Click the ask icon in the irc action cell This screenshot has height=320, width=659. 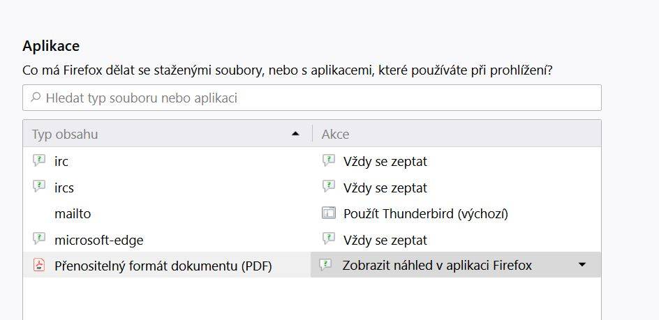point(329,160)
